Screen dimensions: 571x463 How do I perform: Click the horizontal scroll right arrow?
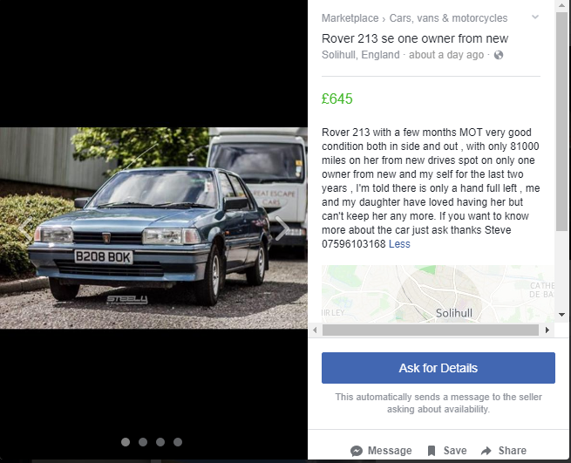547,330
